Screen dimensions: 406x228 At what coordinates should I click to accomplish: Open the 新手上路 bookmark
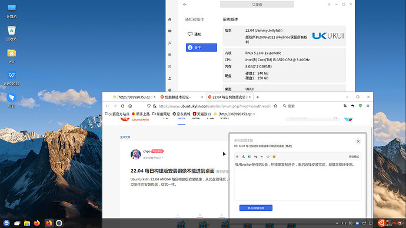(141, 114)
